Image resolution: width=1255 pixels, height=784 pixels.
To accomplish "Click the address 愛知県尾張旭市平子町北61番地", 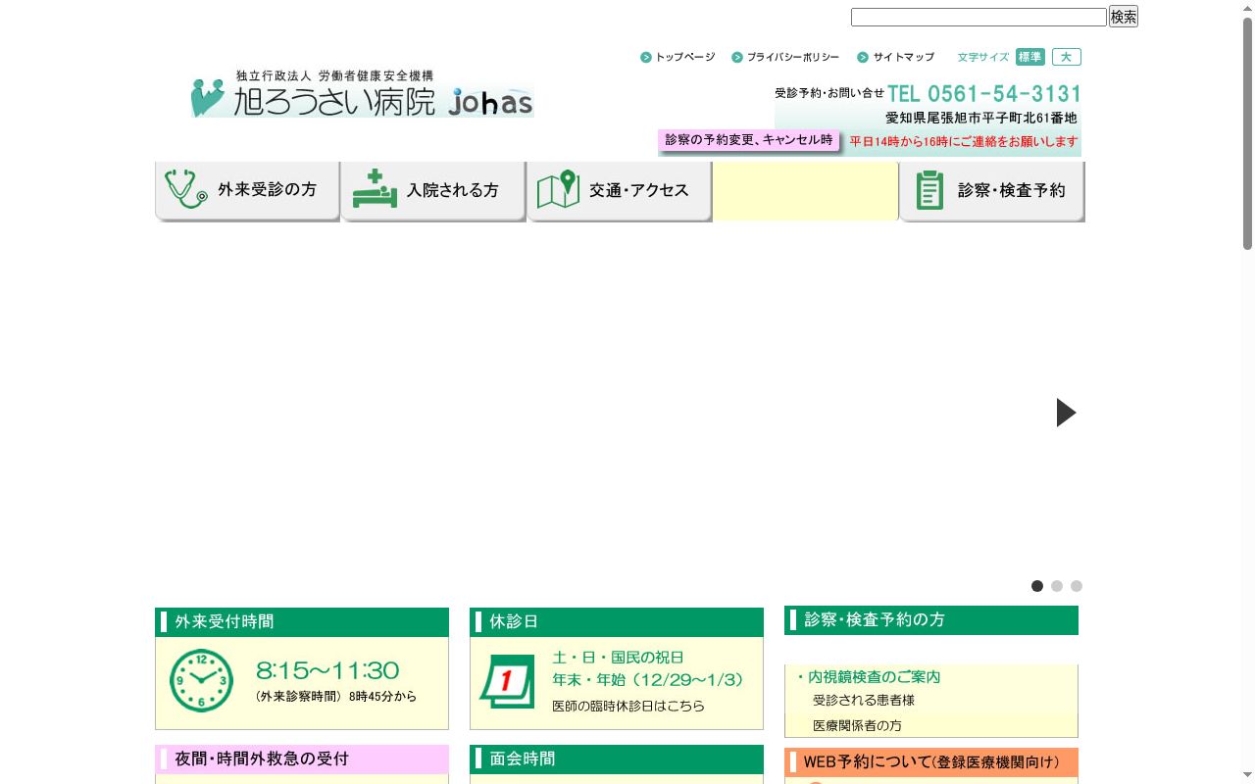I will (x=981, y=118).
